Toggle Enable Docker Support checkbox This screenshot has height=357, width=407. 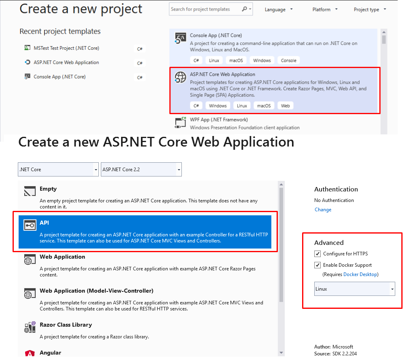318,265
